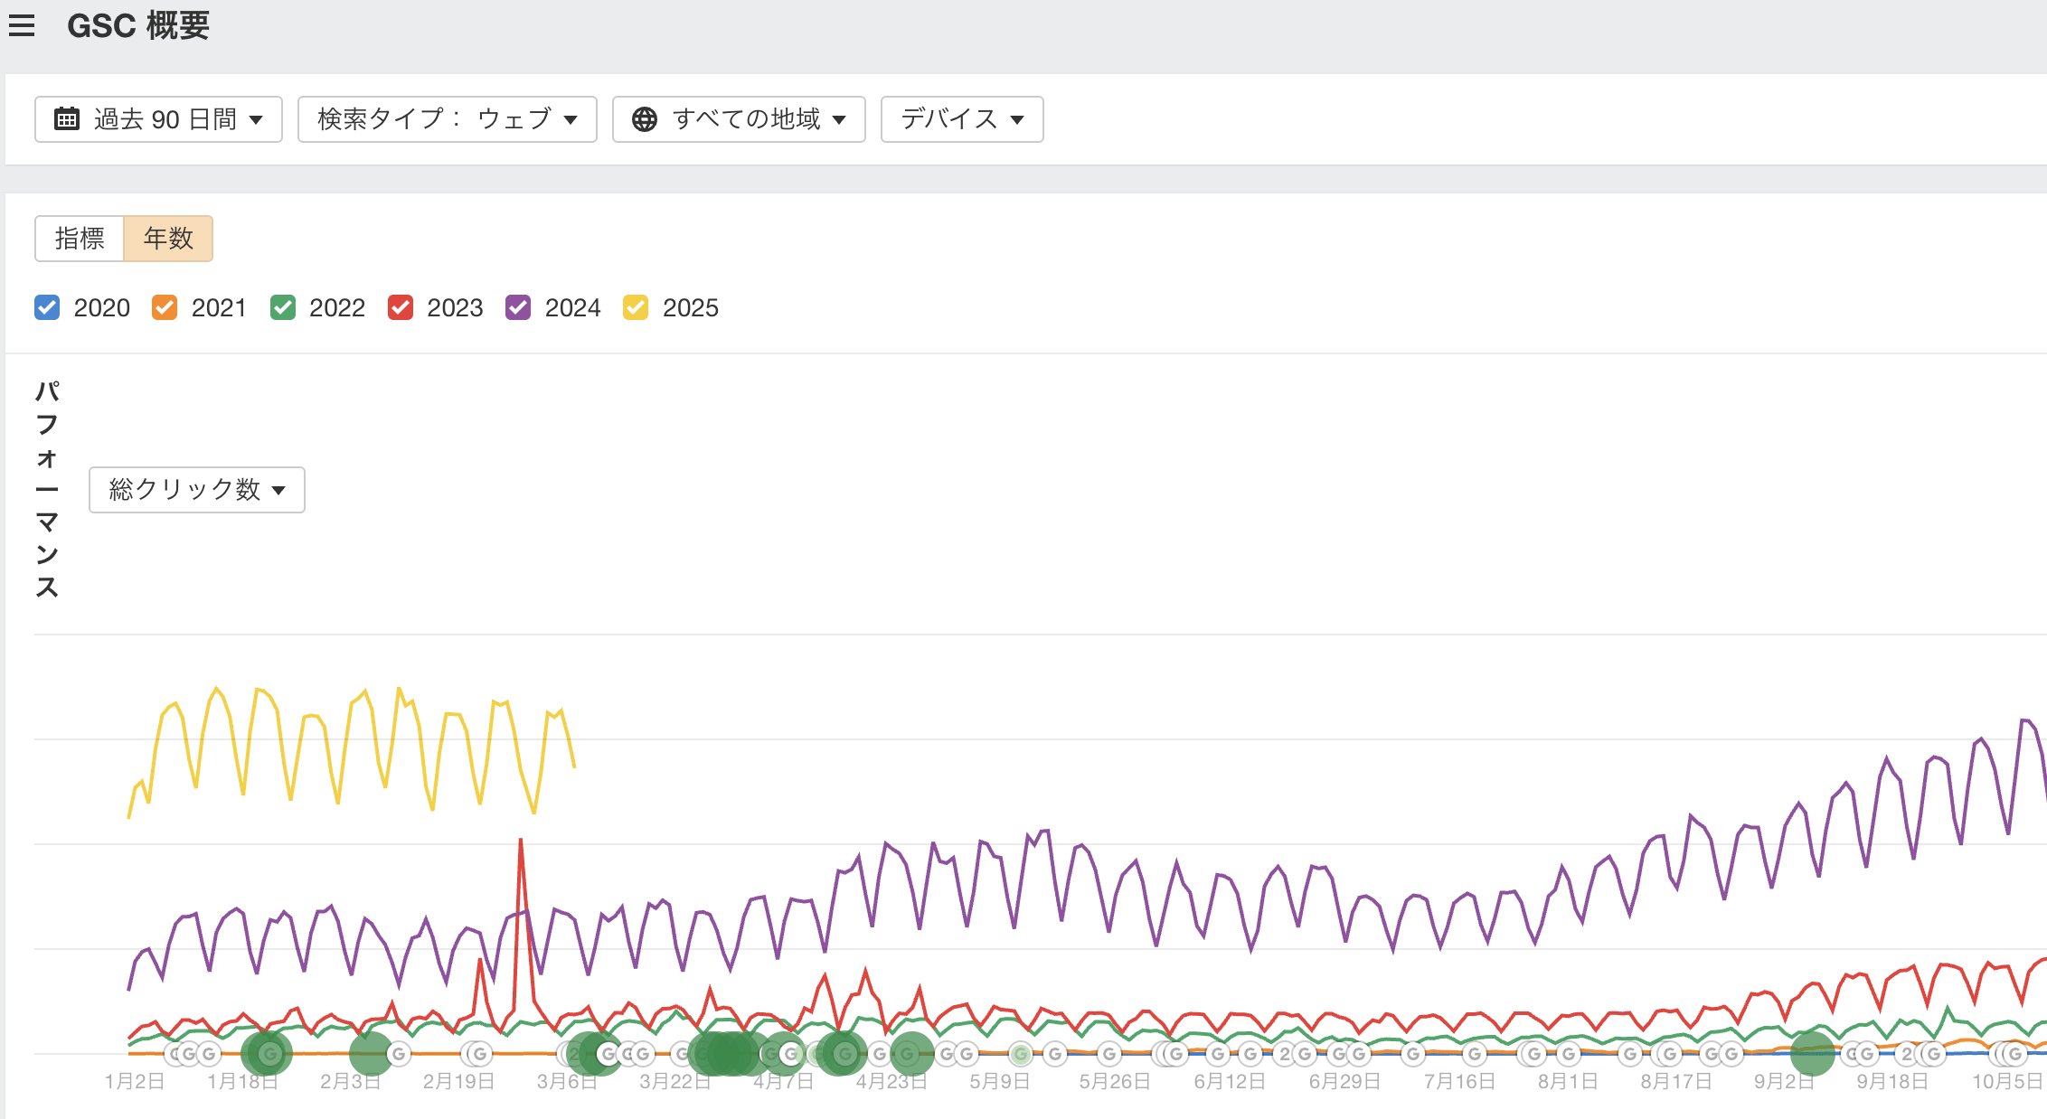Select the 年数 tab

pyautogui.click(x=168, y=239)
